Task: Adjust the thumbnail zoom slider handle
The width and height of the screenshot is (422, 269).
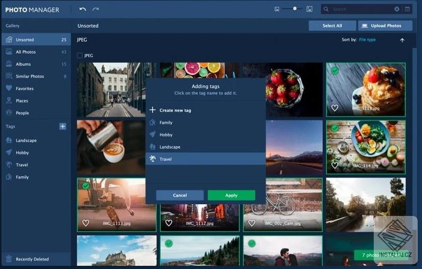Action: (295, 8)
